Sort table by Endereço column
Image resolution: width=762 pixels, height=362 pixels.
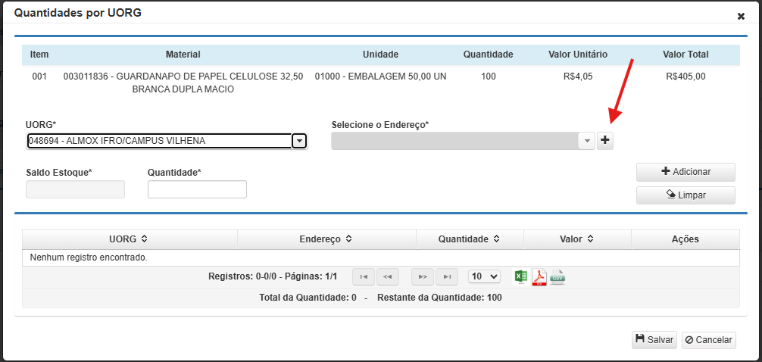tap(326, 239)
